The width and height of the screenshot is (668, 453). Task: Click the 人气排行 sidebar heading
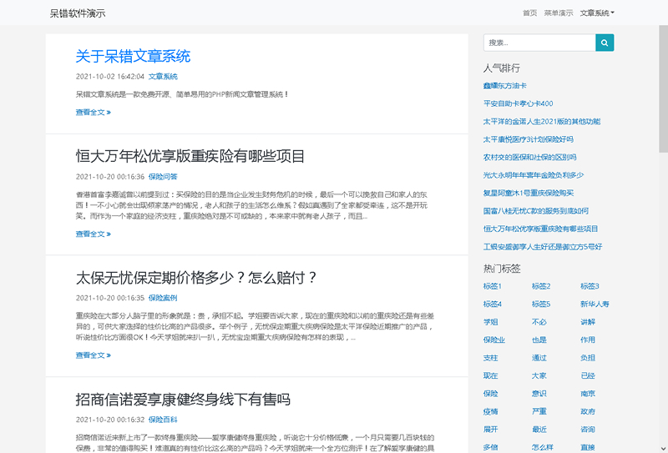(502, 68)
